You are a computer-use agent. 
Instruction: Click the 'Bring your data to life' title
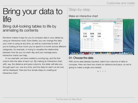click(32, 15)
